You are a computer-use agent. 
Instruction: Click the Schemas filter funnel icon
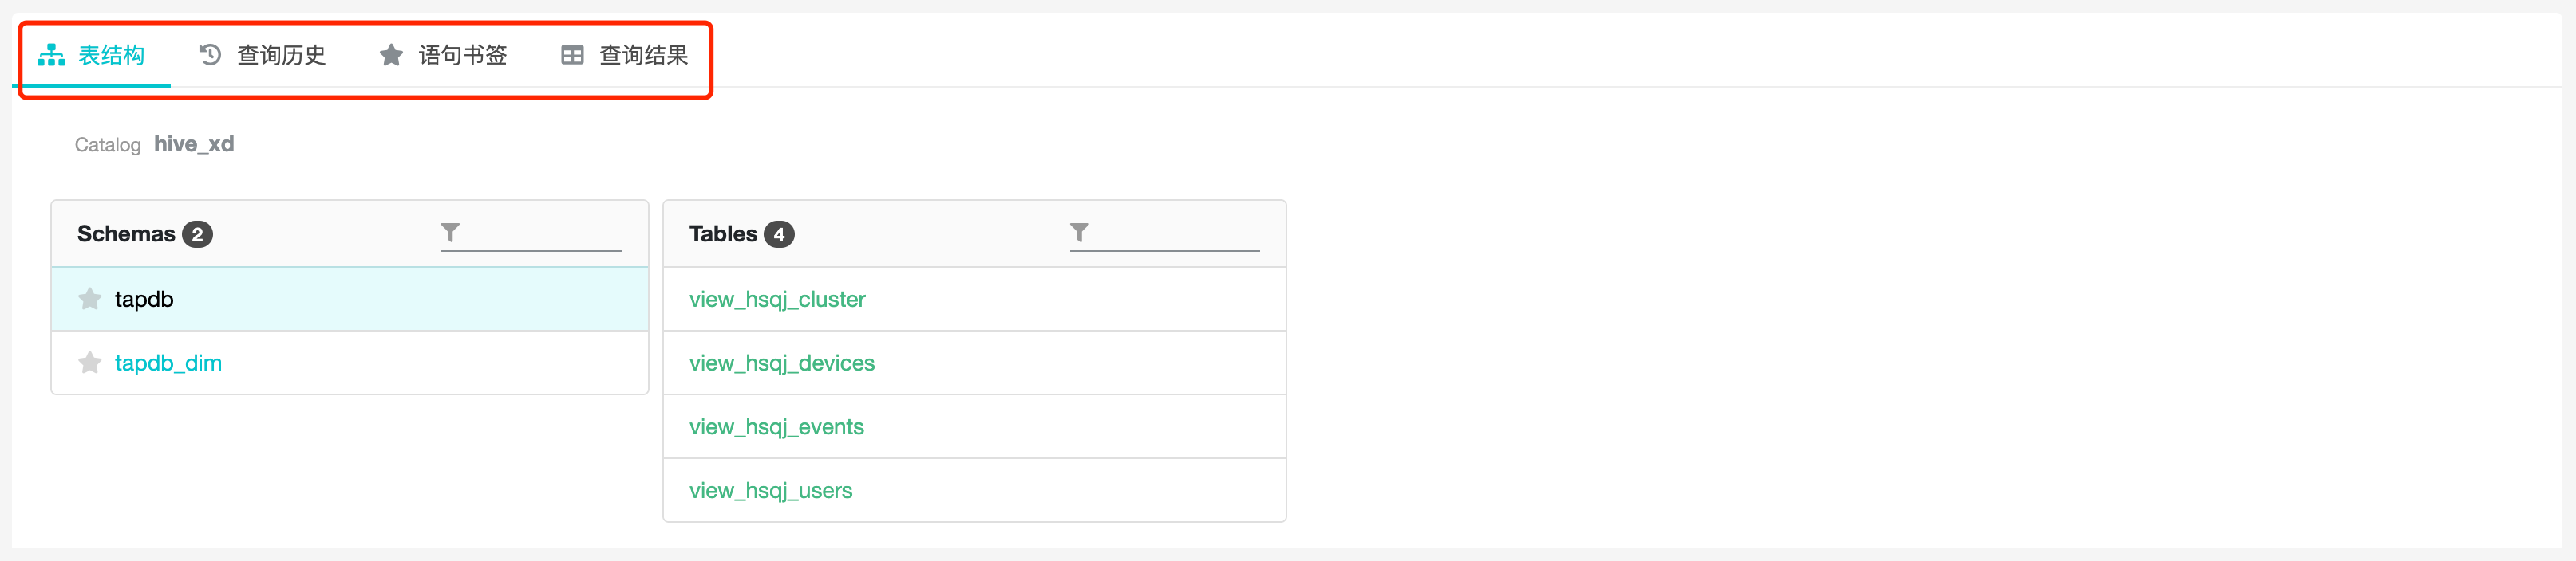tap(450, 233)
